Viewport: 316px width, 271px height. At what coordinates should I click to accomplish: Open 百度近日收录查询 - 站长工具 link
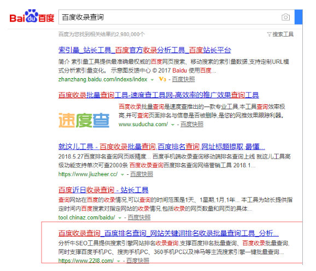[x=103, y=190]
